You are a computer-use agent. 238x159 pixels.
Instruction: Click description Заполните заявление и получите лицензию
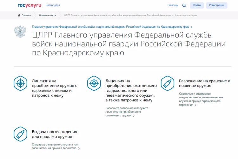pyautogui.click(x=127, y=112)
